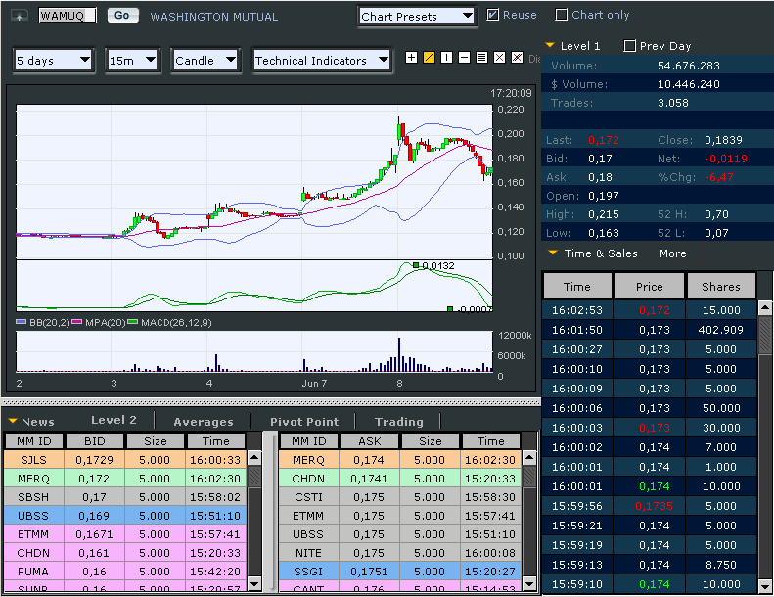Click the delete all lines icon
This screenshot has width=774, height=597.
point(517,58)
